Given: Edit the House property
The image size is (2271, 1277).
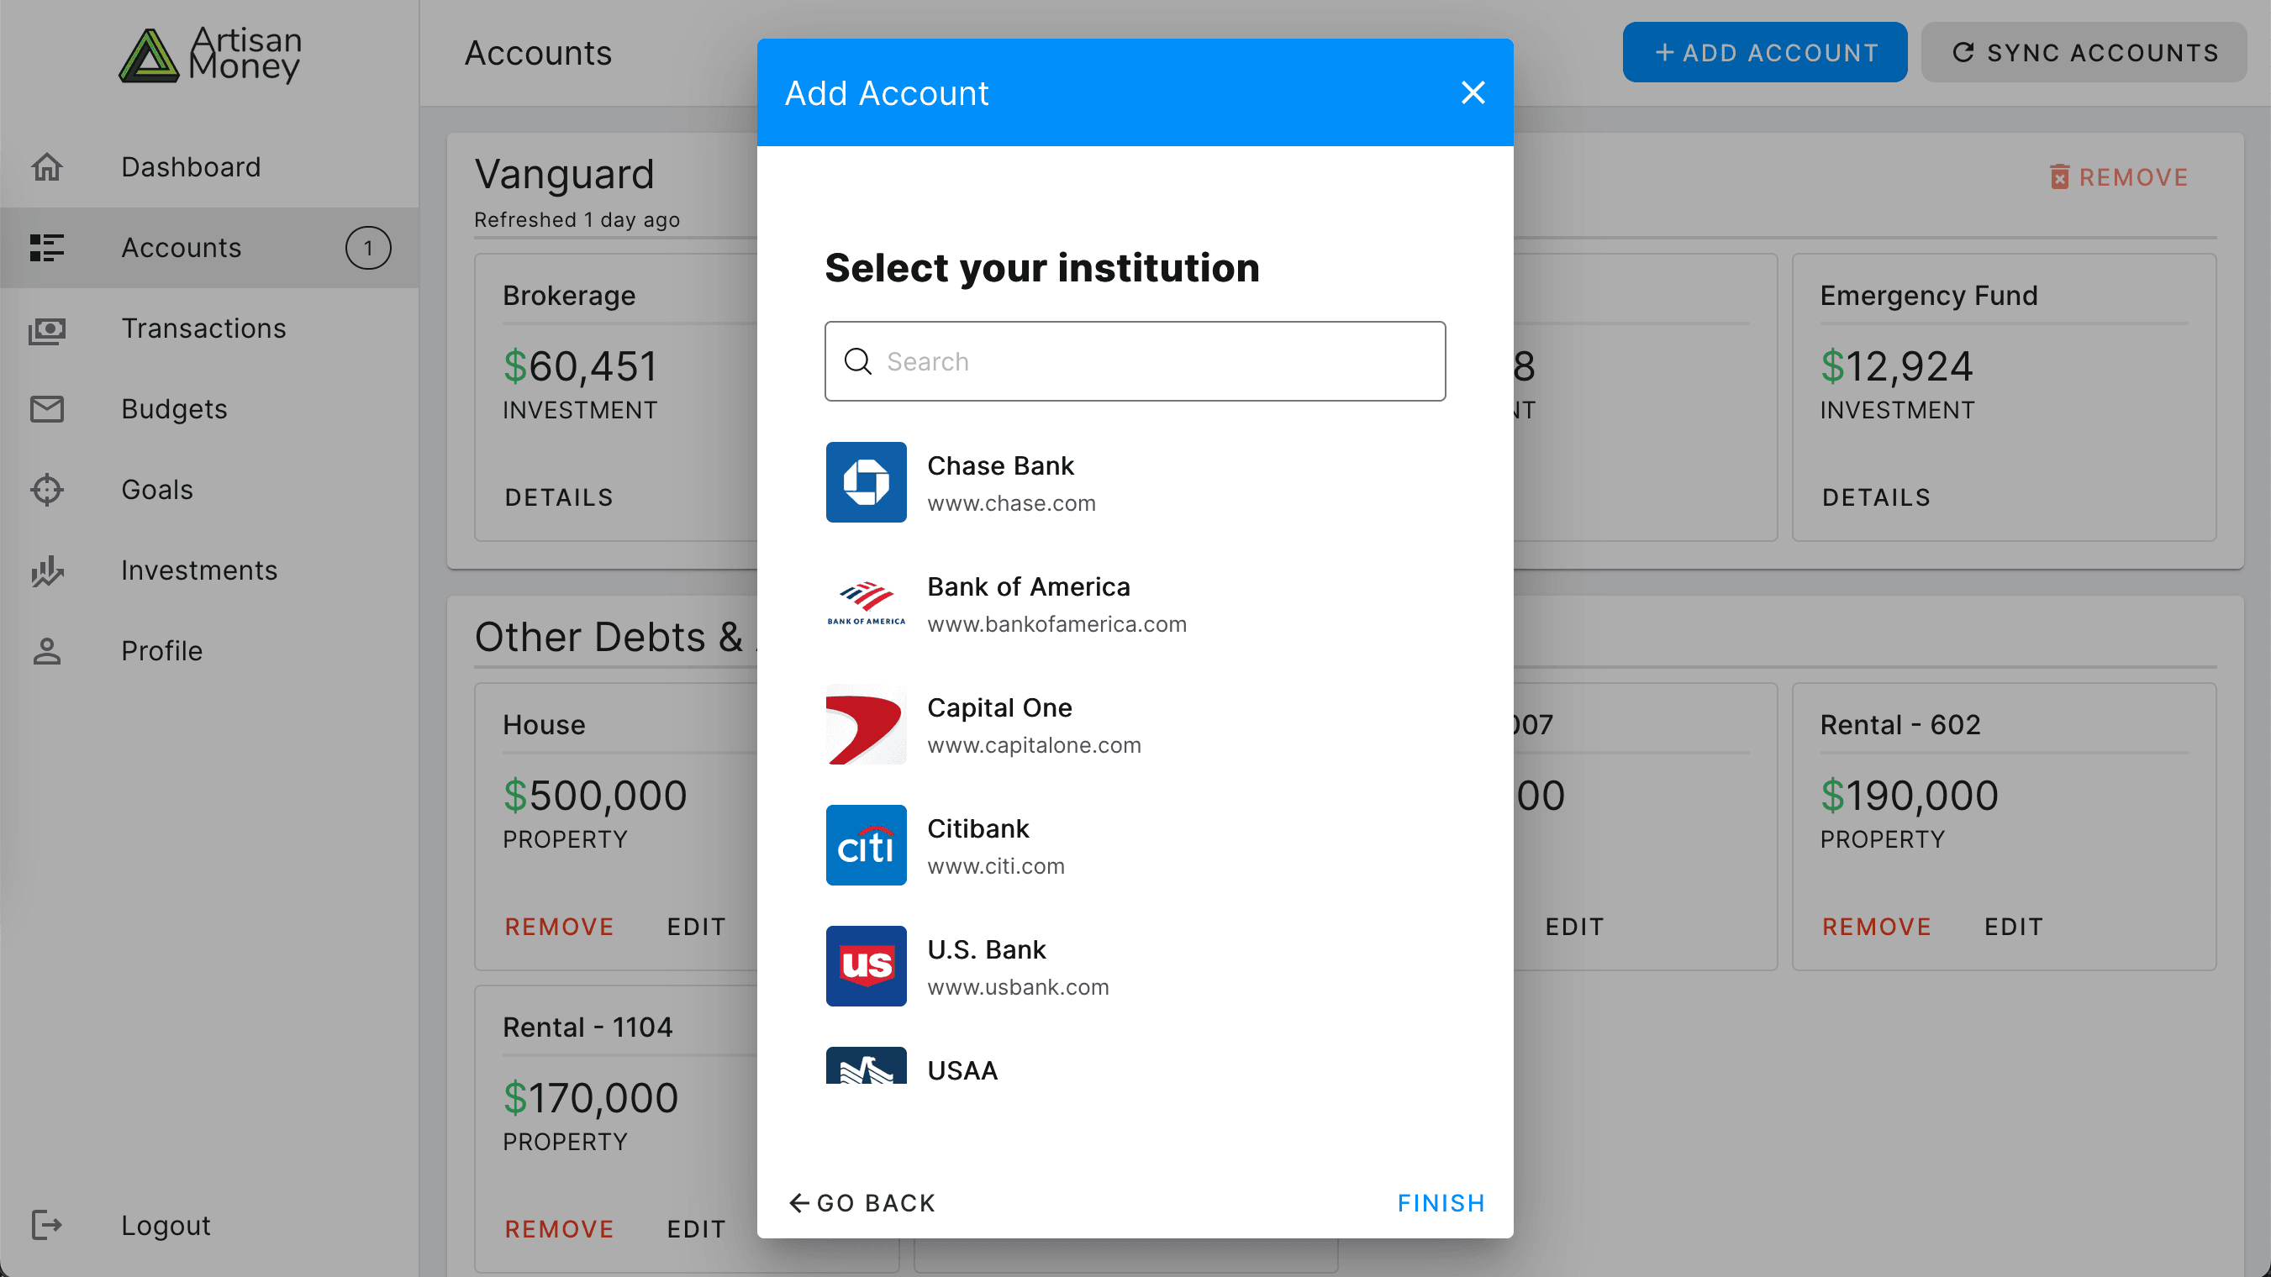Looking at the screenshot, I should [x=696, y=926].
